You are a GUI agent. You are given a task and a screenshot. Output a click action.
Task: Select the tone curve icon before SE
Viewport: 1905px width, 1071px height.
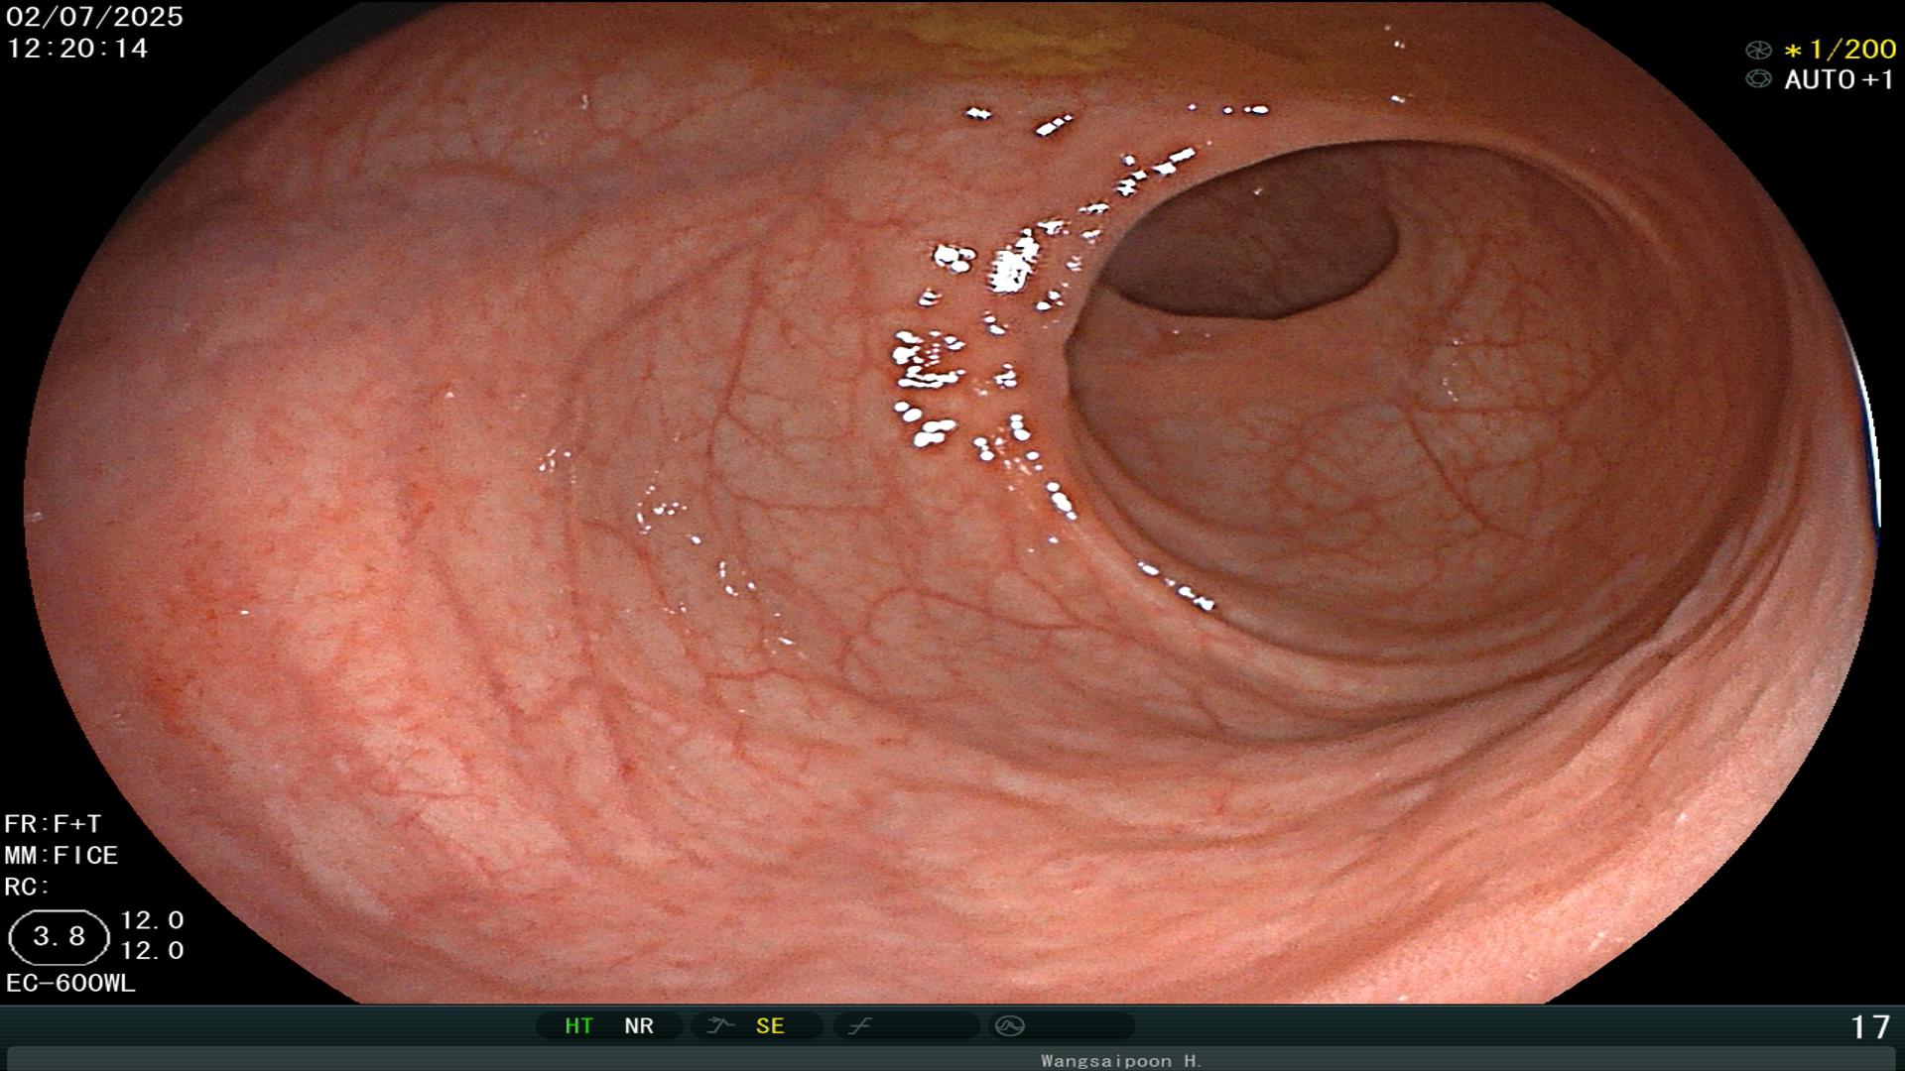point(720,1025)
